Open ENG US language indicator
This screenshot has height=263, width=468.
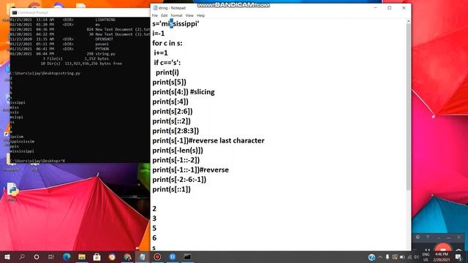[426, 257]
